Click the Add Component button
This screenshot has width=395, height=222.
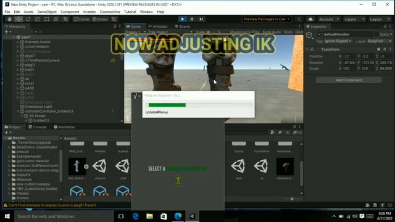(349, 80)
